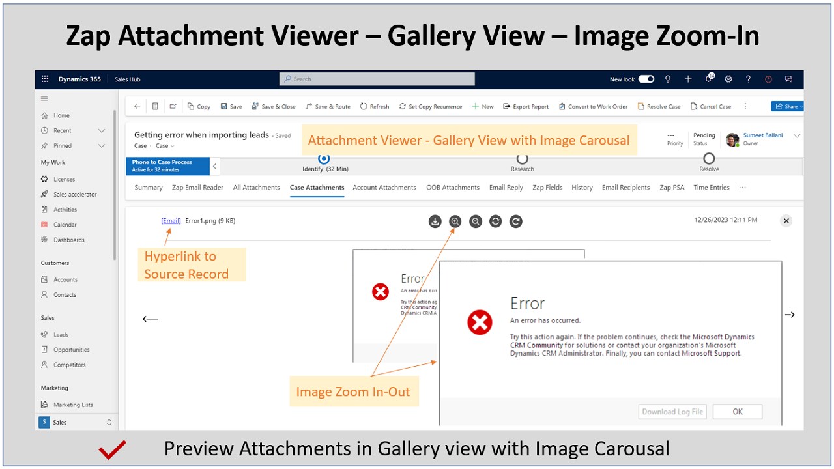Expand the Recent chevron
The image size is (834, 469).
[102, 130]
